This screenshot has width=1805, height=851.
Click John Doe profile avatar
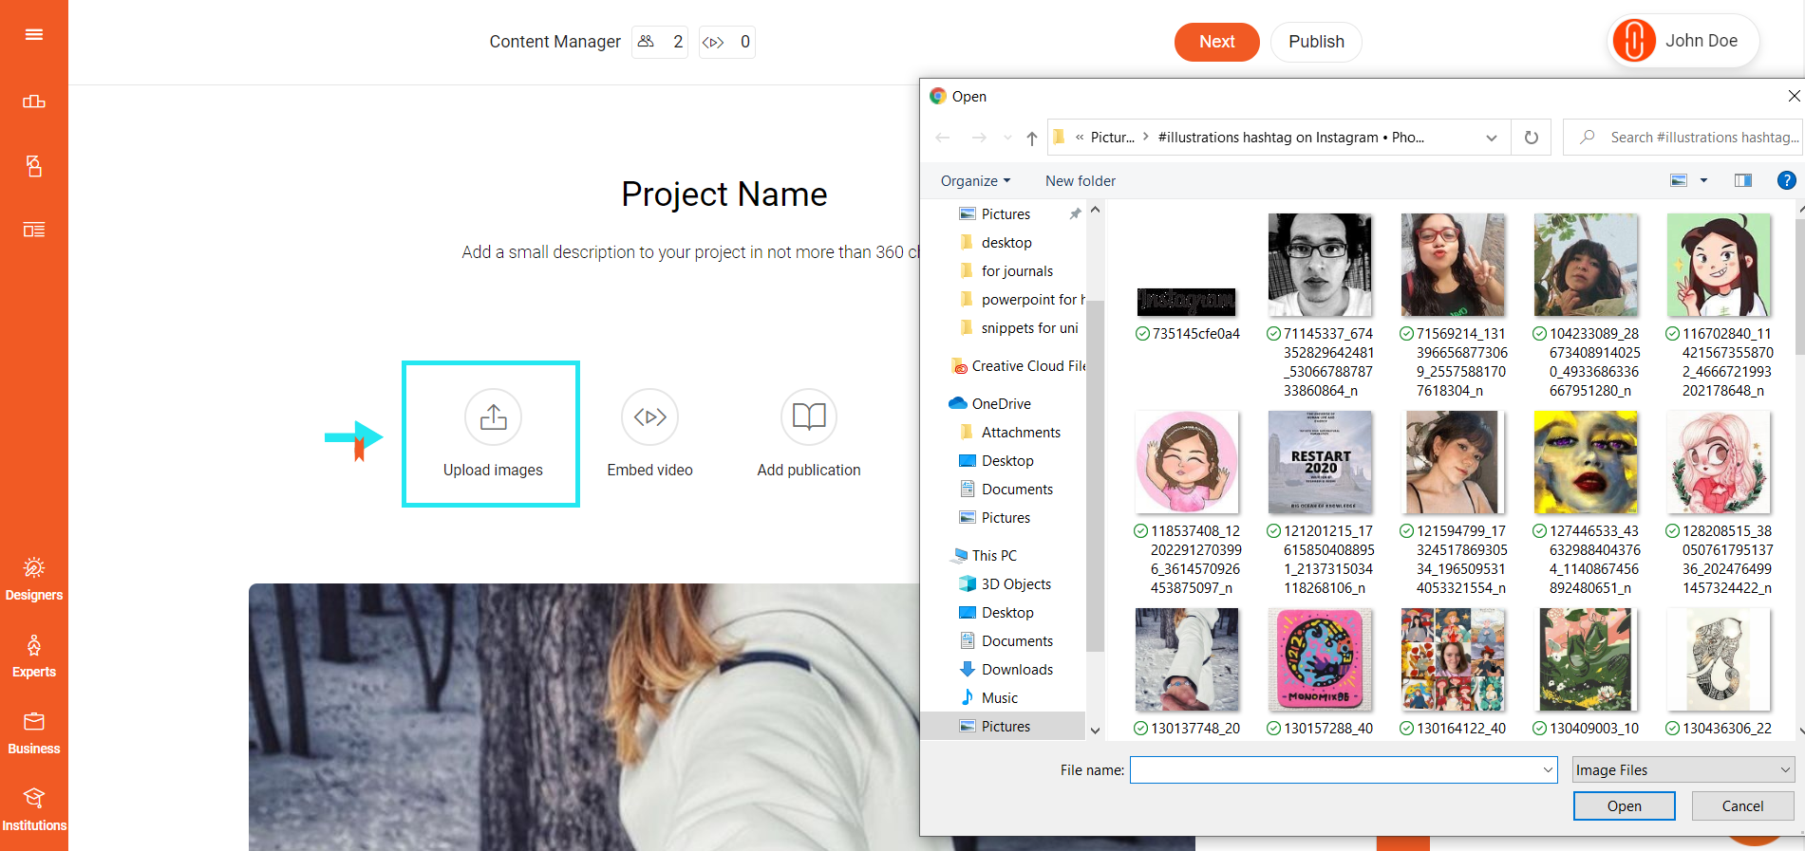coord(1634,41)
